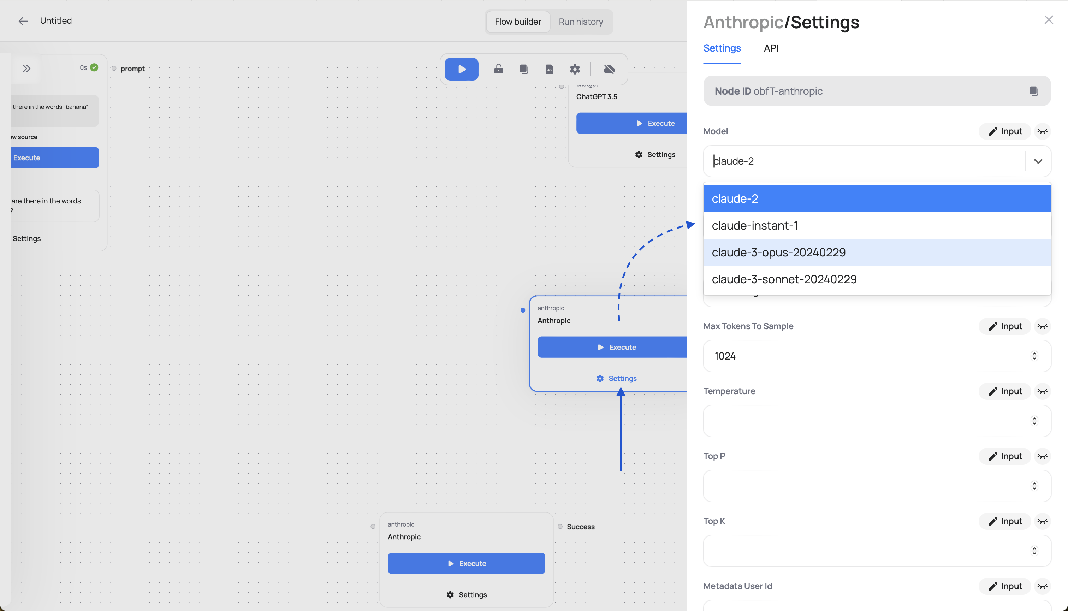1068x611 pixels.
Task: Click the input port of bottom Anthropic node
Action: pyautogui.click(x=373, y=527)
